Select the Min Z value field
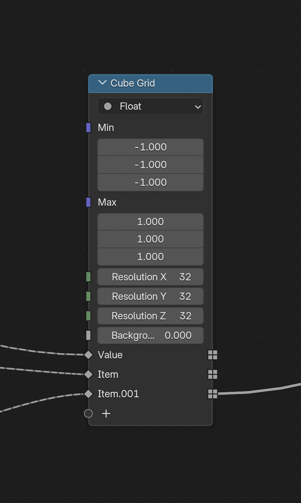 click(x=150, y=183)
